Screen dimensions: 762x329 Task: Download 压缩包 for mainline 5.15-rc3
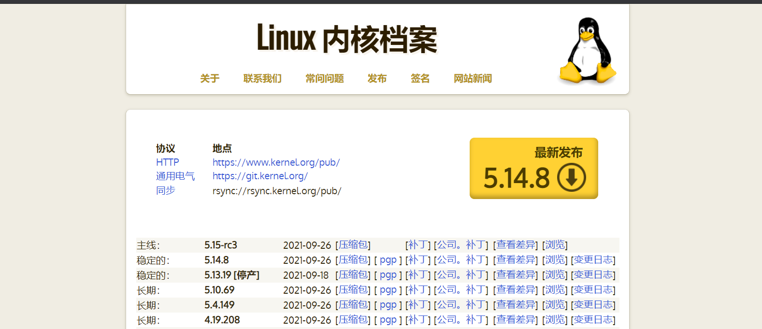pos(353,245)
